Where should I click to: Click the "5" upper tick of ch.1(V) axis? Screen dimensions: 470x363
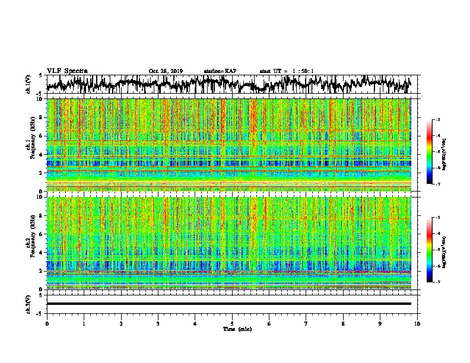[40, 75]
